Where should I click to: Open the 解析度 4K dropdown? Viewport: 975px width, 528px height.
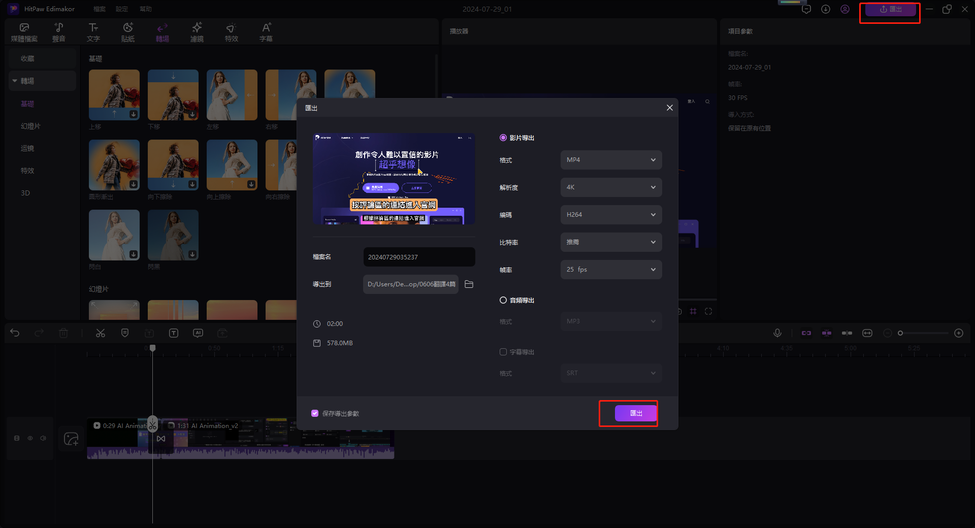[x=611, y=187]
